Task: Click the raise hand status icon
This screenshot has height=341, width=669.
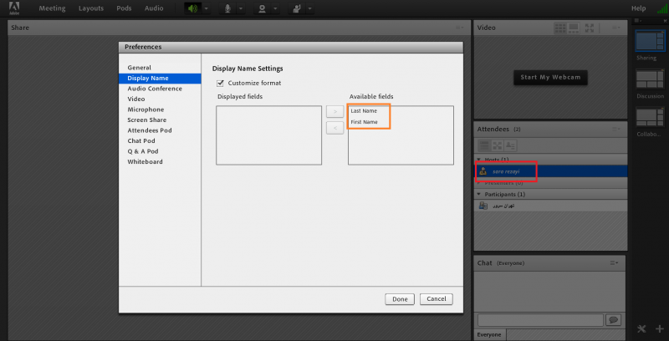Action: point(296,8)
